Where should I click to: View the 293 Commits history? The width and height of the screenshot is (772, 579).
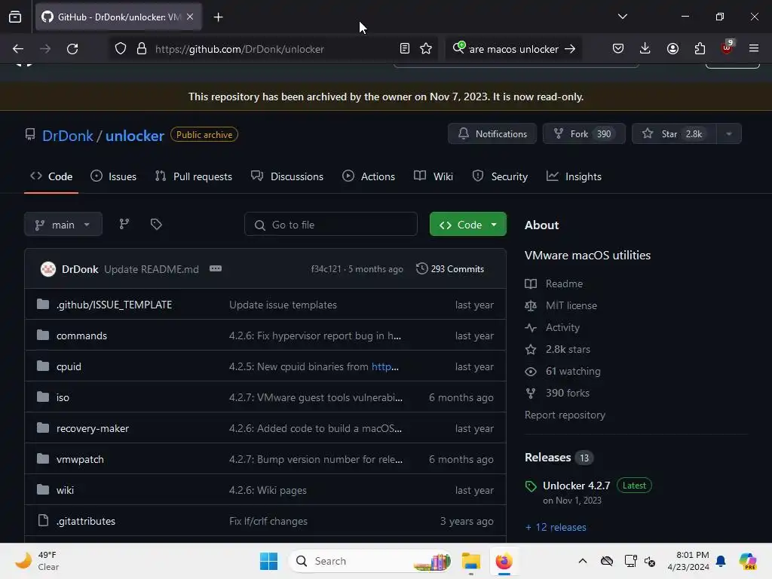point(450,269)
